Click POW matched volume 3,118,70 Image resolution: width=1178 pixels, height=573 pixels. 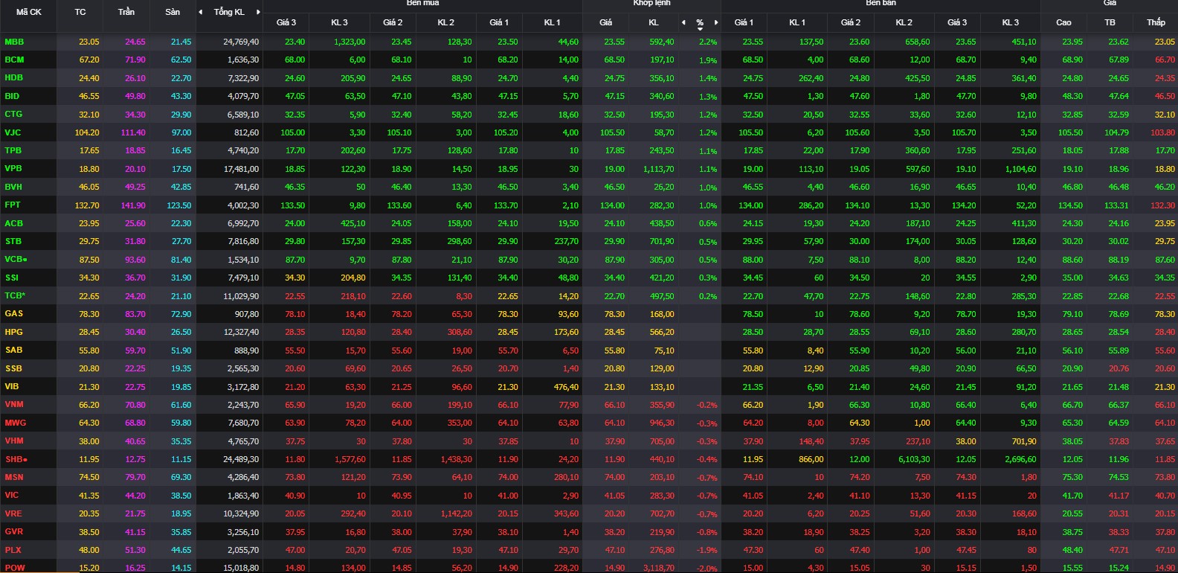point(659,568)
